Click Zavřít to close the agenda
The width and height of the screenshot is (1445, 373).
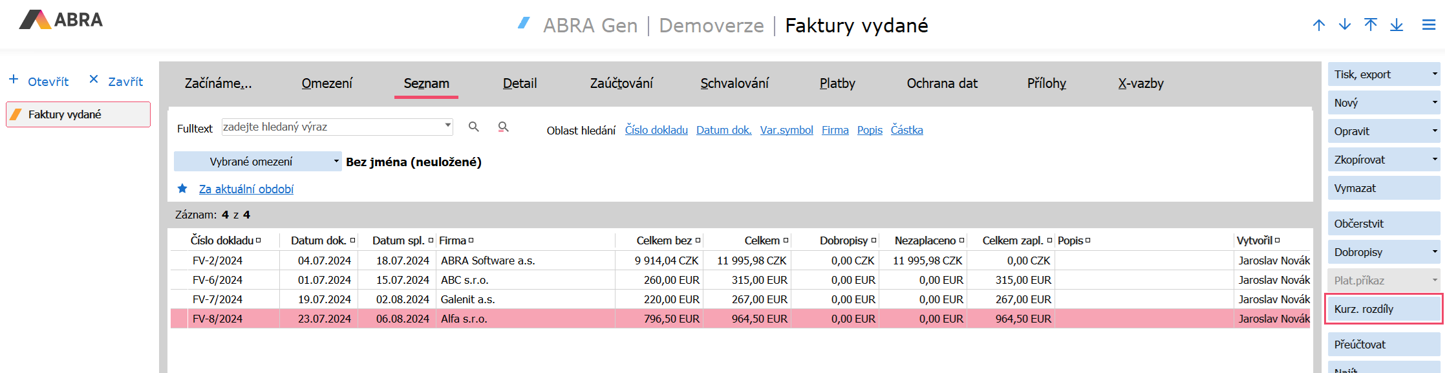[116, 81]
